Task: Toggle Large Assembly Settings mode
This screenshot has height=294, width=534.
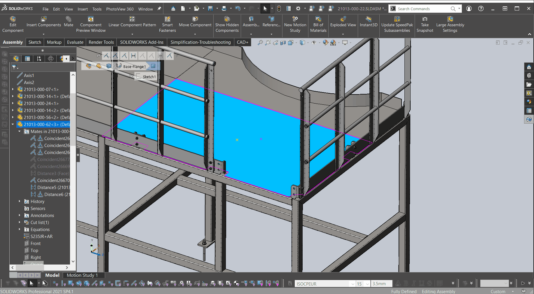Action: click(450, 25)
